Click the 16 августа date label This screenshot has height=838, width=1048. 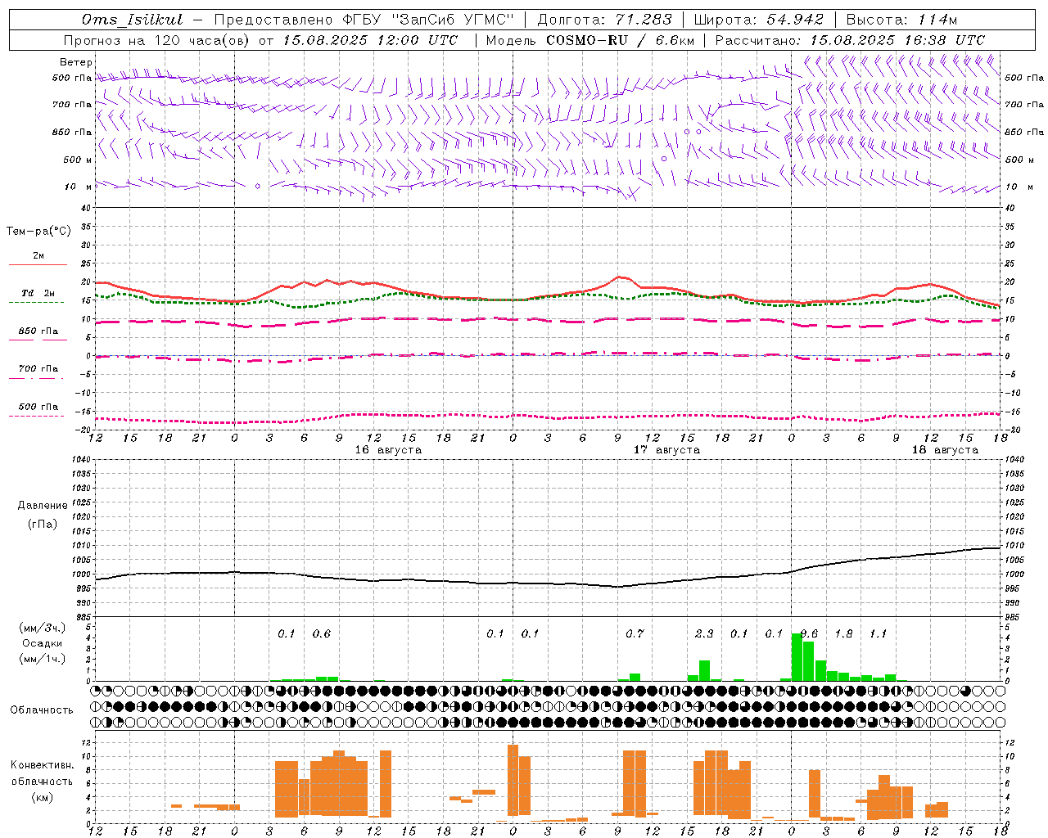pyautogui.click(x=388, y=450)
